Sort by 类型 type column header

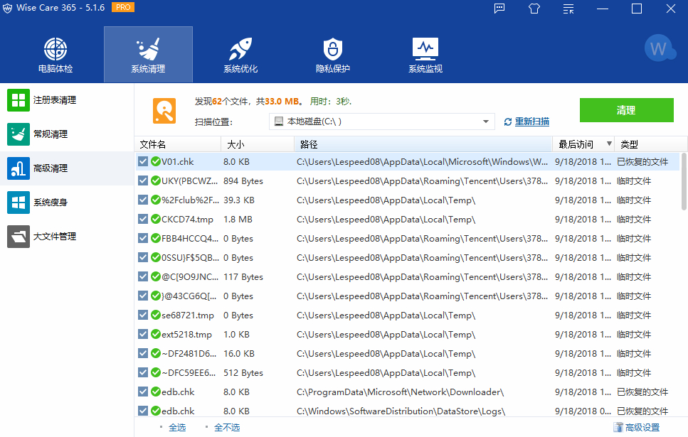[650, 144]
